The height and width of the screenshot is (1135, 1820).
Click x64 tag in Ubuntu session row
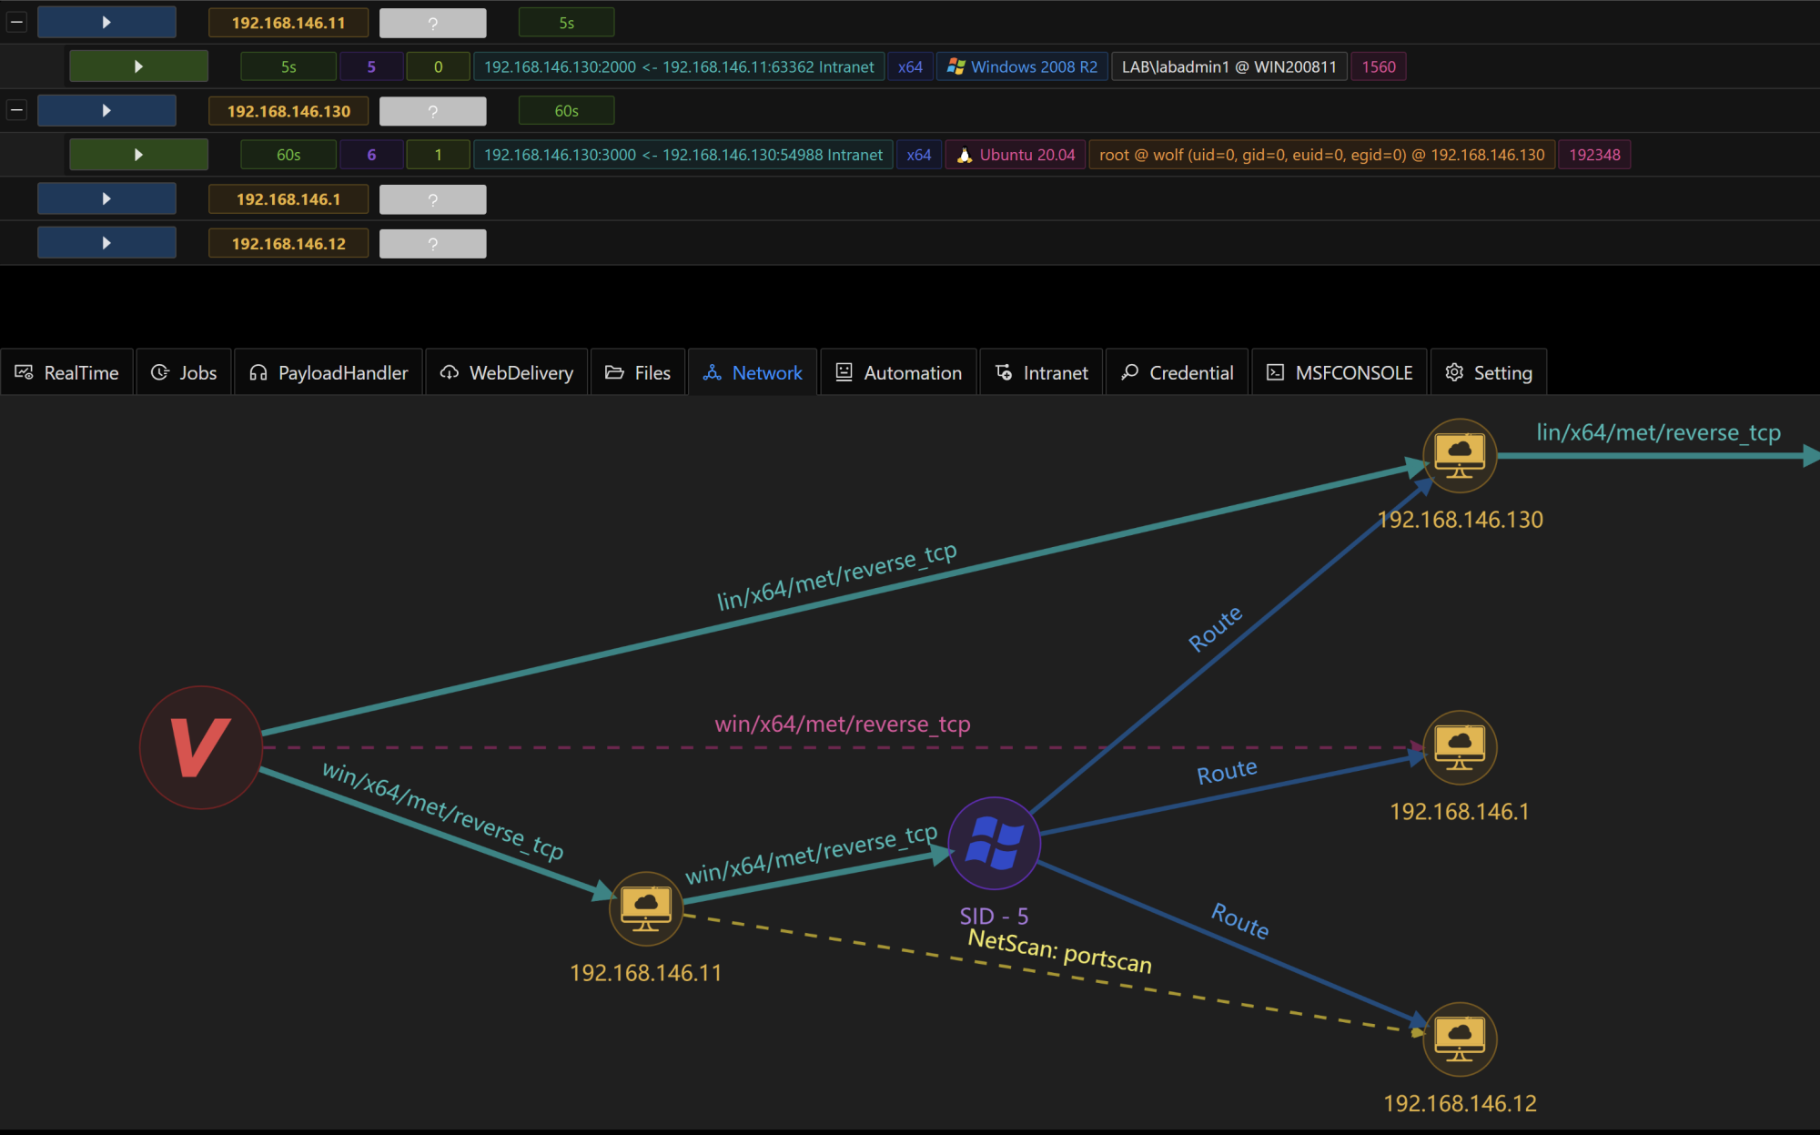pyautogui.click(x=919, y=155)
